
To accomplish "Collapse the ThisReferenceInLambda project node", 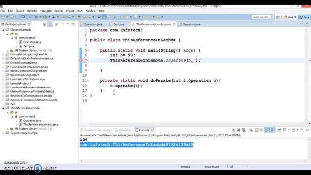I will (3, 108).
